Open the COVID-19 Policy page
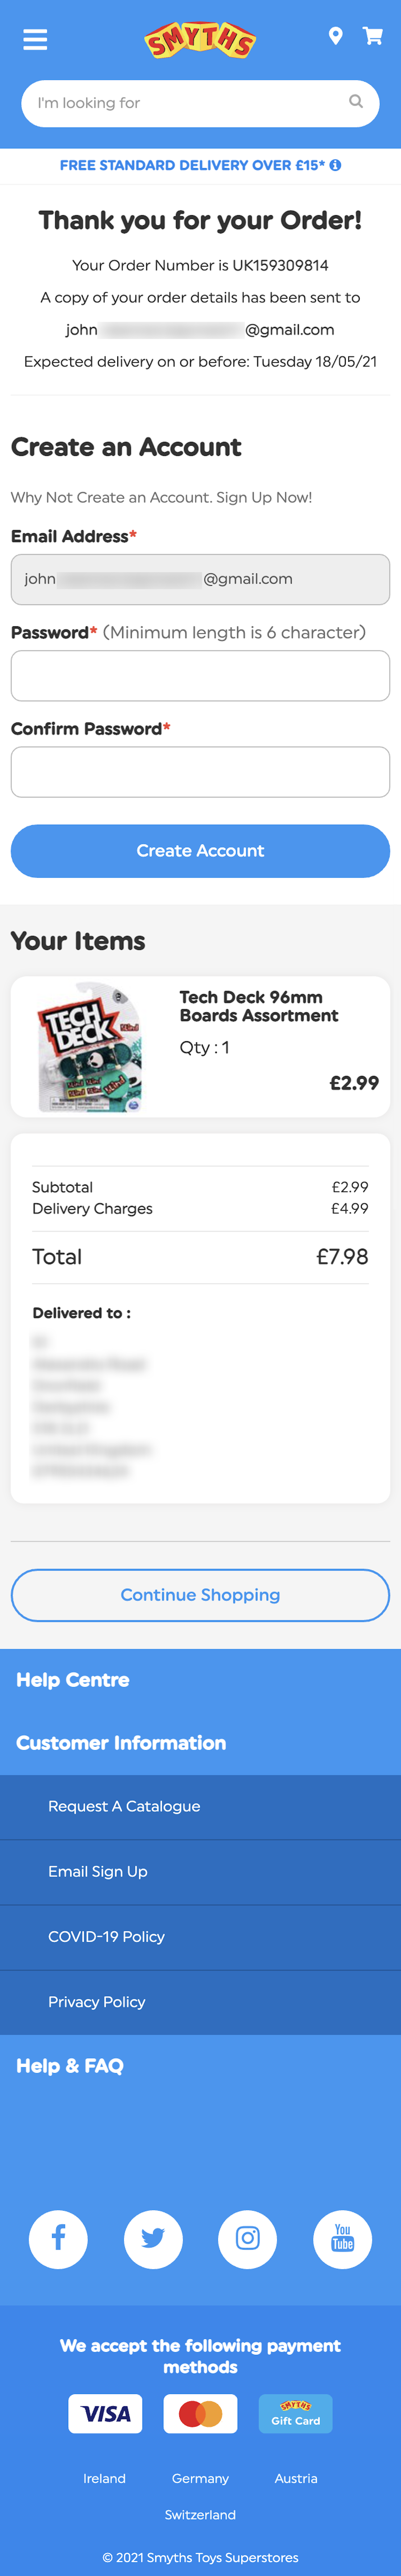401x2576 pixels. [x=106, y=1937]
